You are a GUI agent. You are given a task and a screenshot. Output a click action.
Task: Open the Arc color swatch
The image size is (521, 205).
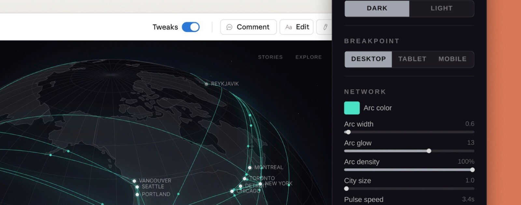(352, 108)
